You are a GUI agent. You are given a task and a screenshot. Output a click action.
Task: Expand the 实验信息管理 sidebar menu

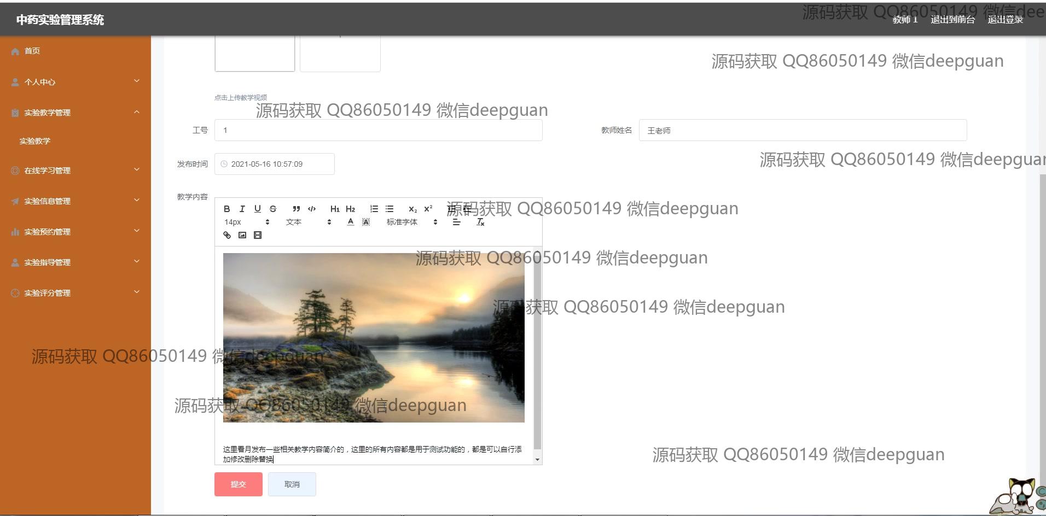click(x=75, y=201)
